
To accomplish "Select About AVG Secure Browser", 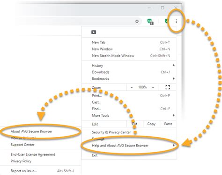I will (40, 131).
